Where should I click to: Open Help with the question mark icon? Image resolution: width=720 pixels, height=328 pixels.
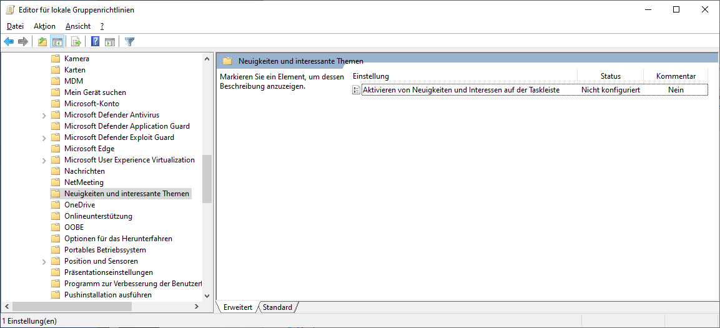point(96,42)
